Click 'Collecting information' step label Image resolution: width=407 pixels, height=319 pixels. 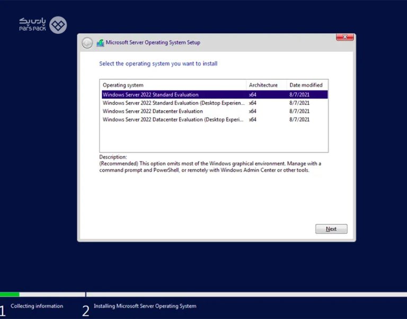point(37,306)
